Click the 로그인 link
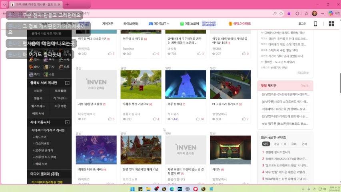Image resolution: width=341 pixels, height=192 pixels. pos(302,24)
